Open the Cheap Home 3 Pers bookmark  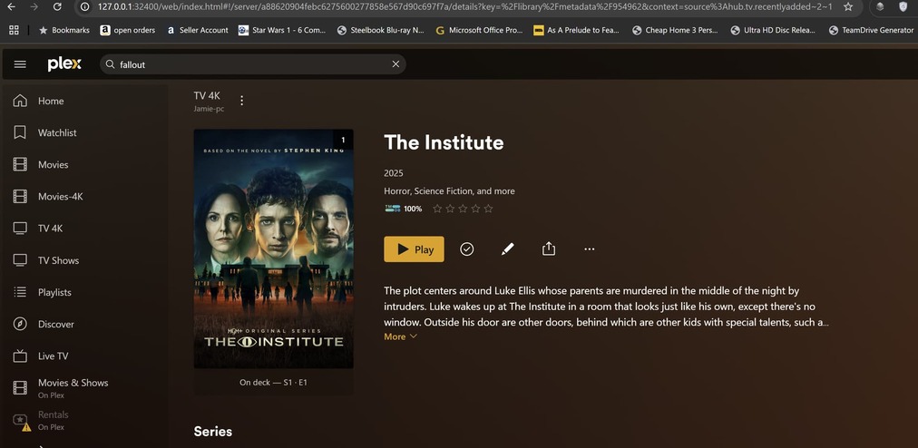coord(676,30)
